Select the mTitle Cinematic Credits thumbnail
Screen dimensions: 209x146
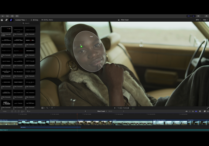point(7,30)
